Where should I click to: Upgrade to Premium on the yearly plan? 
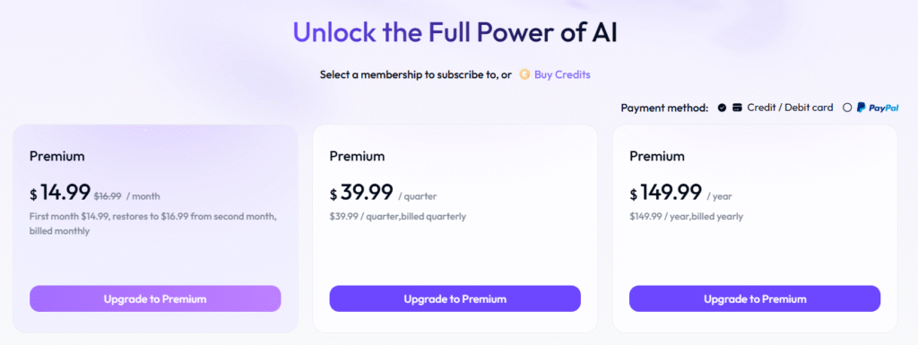pyautogui.click(x=755, y=298)
